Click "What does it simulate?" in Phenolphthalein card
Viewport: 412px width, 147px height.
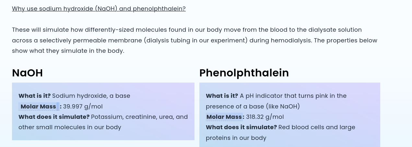[241, 127]
